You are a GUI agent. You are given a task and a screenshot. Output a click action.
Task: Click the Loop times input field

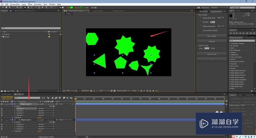[207, 48]
